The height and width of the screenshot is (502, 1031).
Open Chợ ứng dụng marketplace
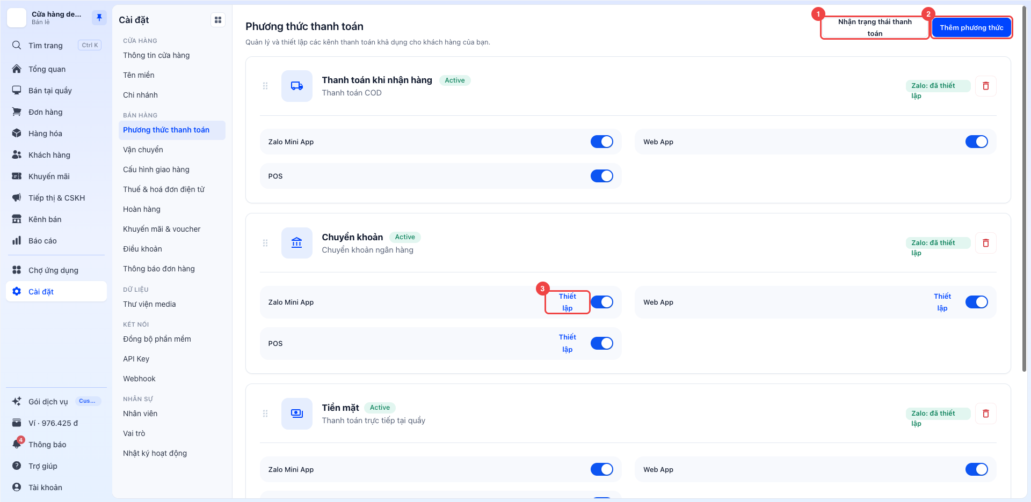[56, 270]
